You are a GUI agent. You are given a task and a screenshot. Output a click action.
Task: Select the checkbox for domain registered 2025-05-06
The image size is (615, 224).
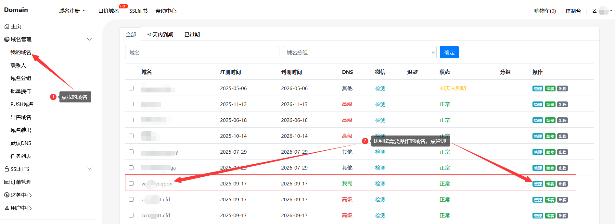pyautogui.click(x=131, y=88)
